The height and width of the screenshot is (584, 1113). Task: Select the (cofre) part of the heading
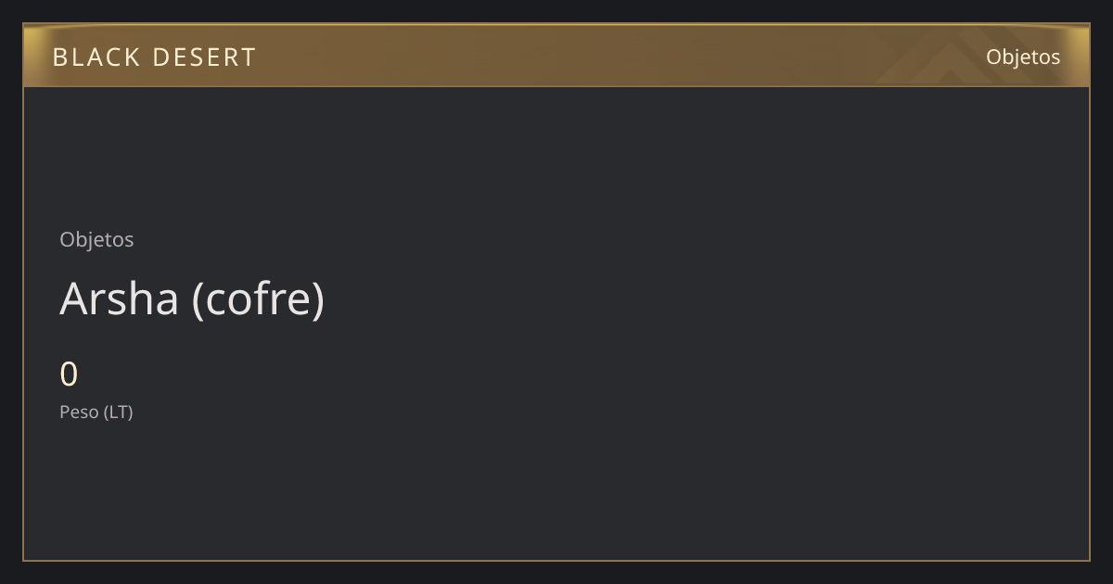coord(259,298)
